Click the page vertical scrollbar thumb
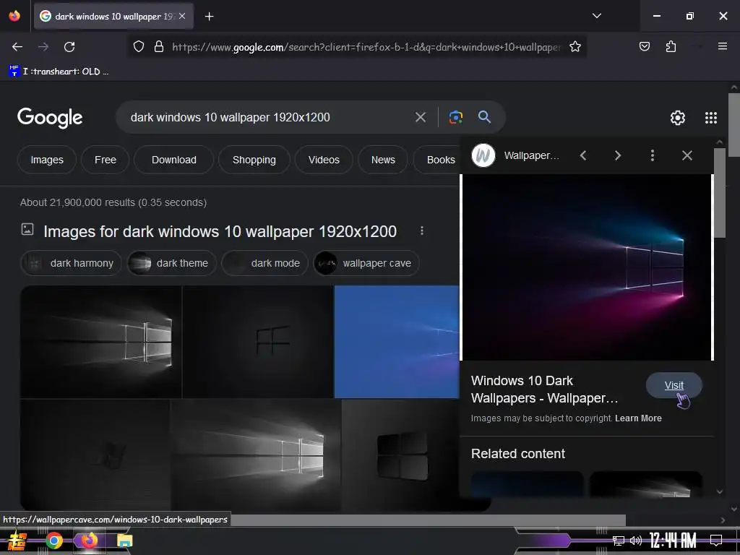Viewport: 740px width, 555px height. coord(734,124)
